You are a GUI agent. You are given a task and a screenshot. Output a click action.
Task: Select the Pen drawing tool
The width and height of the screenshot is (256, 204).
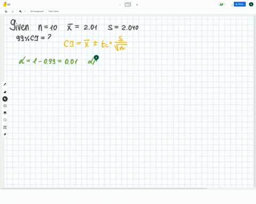pyautogui.click(x=5, y=84)
